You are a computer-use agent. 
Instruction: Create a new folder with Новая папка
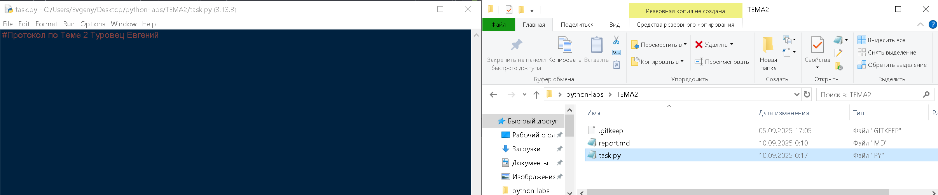pyautogui.click(x=768, y=53)
